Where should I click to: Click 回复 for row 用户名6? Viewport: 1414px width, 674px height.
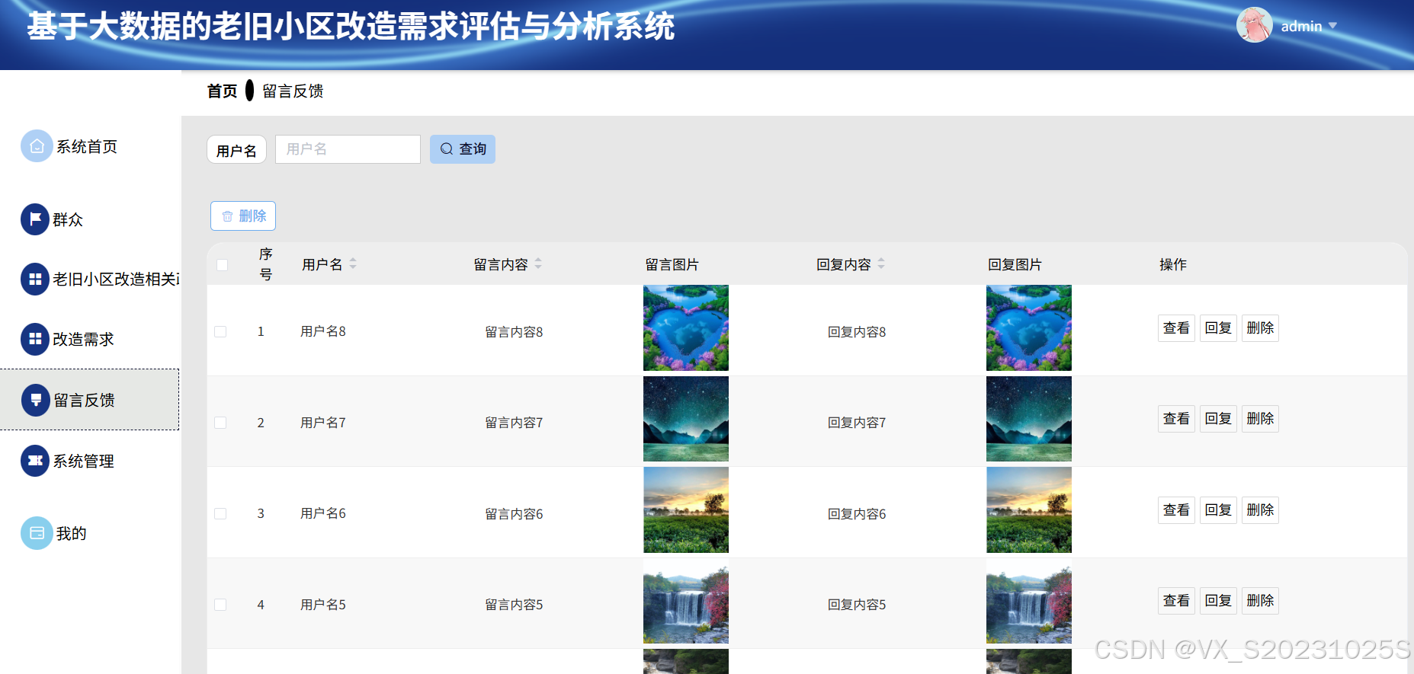tap(1218, 510)
